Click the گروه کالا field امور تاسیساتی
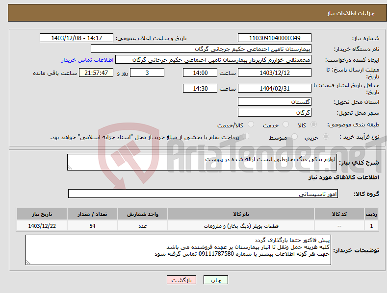387x293 pixels. pyautogui.click(x=203, y=194)
